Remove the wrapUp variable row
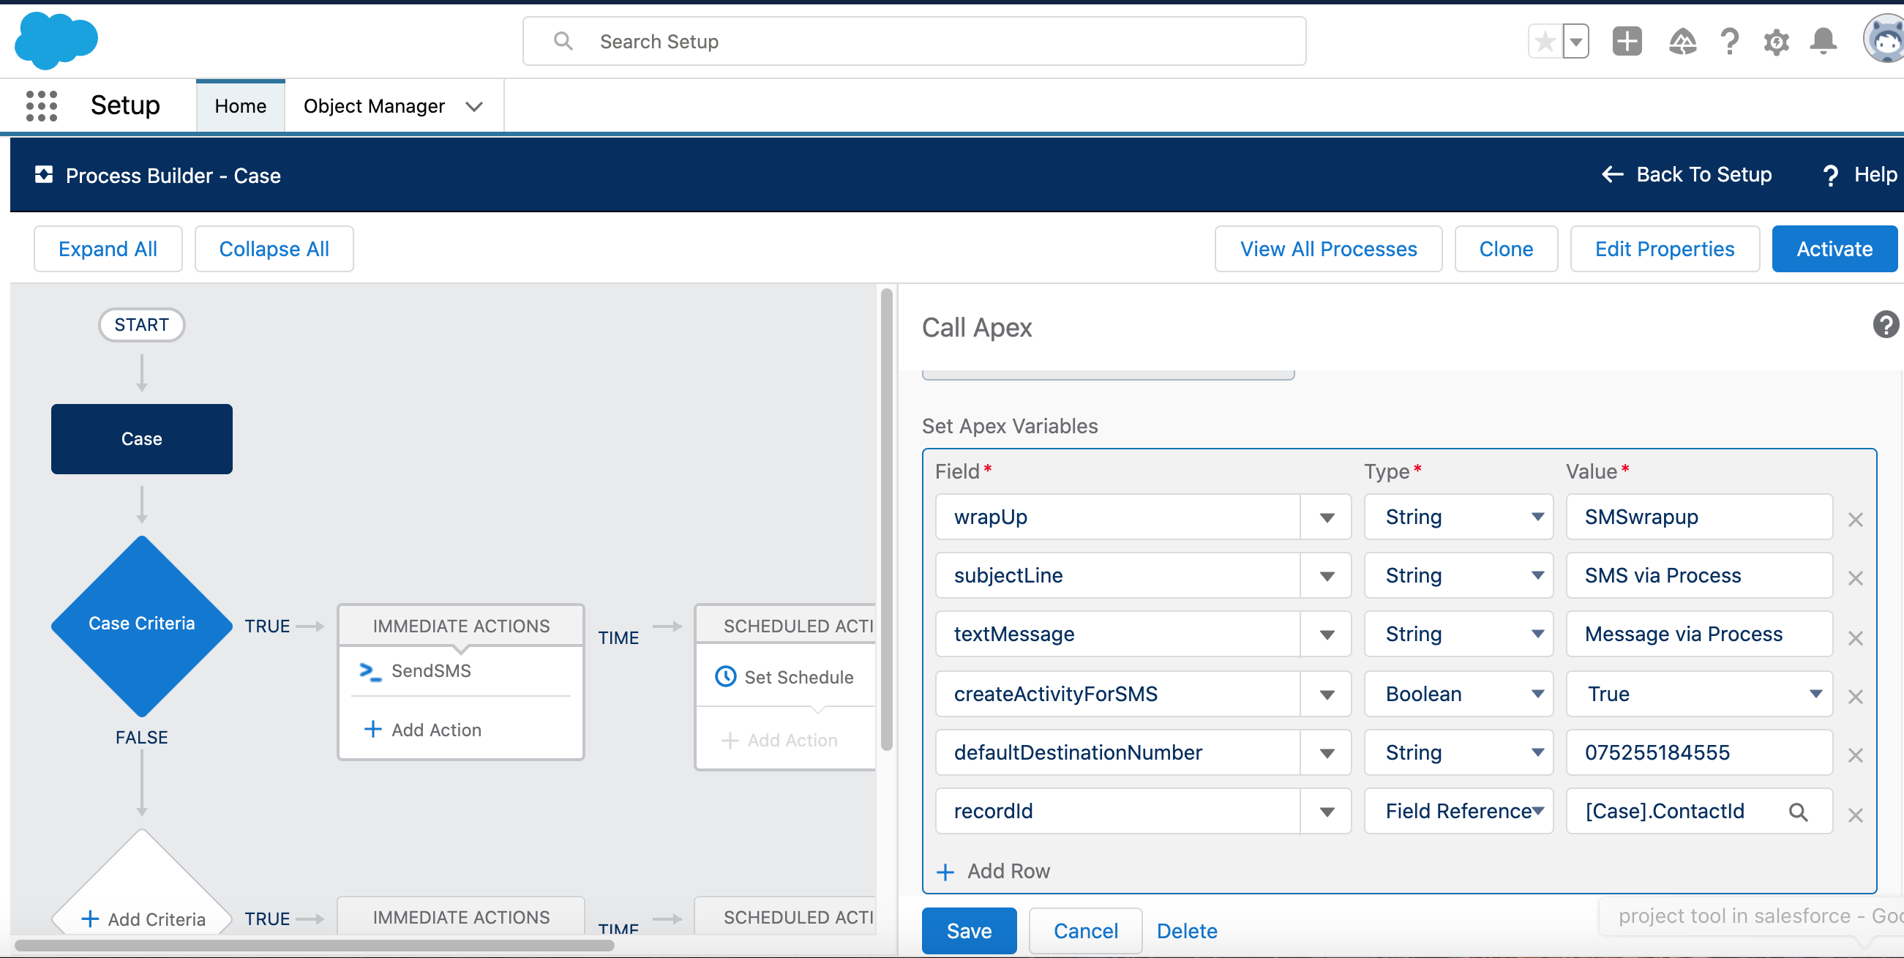This screenshot has width=1904, height=958. (1855, 519)
